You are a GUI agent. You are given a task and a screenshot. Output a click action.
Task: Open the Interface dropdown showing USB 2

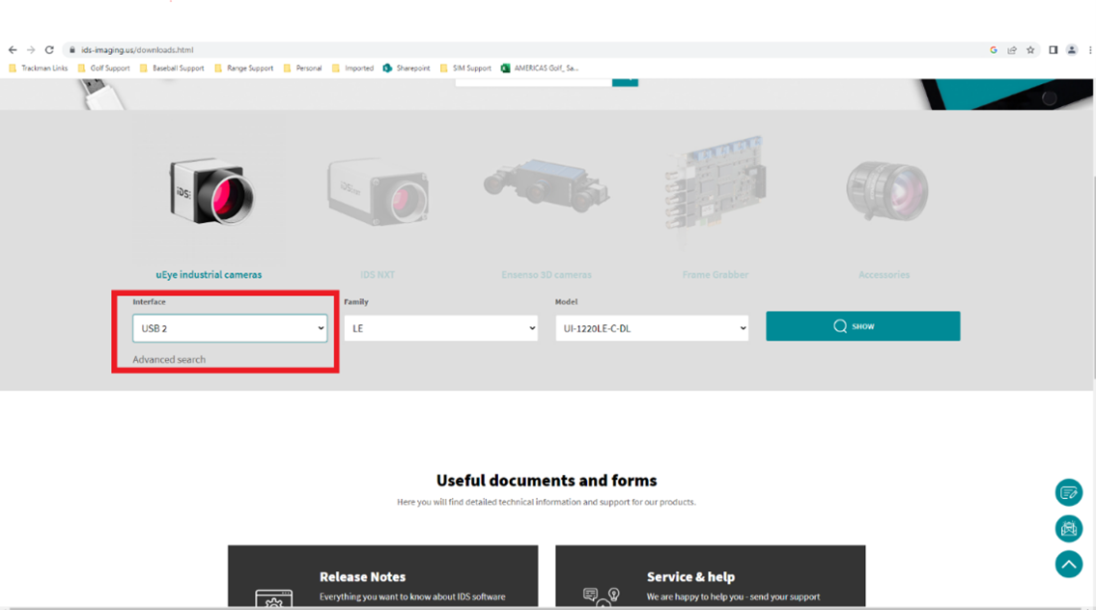pyautogui.click(x=230, y=328)
